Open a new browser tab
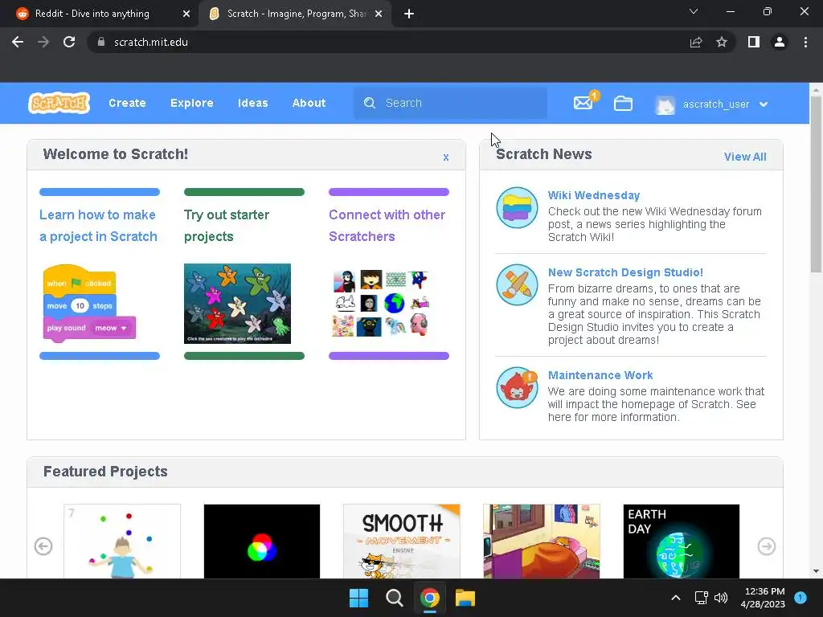 [409, 14]
